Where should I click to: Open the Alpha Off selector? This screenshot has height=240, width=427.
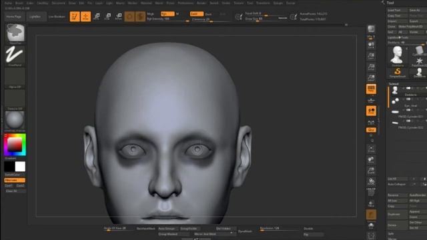[x=15, y=78]
